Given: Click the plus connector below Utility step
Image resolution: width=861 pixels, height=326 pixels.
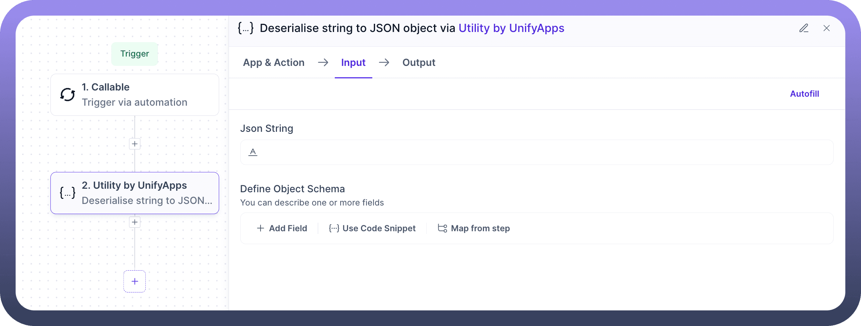Looking at the screenshot, I should pyautogui.click(x=135, y=222).
